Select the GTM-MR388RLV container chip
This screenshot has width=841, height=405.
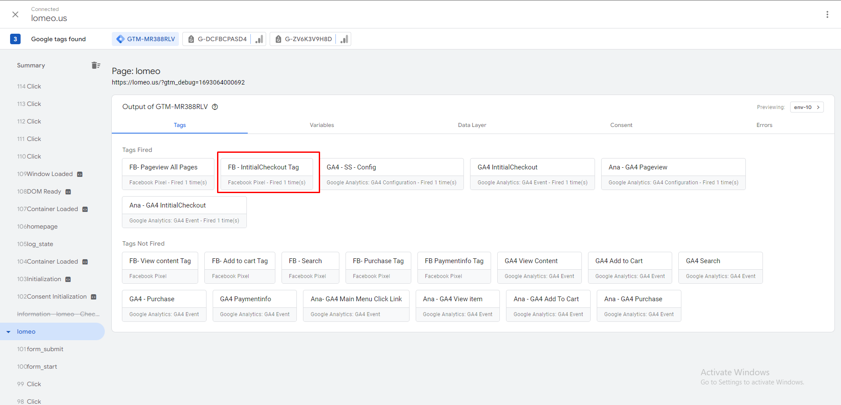(x=146, y=39)
